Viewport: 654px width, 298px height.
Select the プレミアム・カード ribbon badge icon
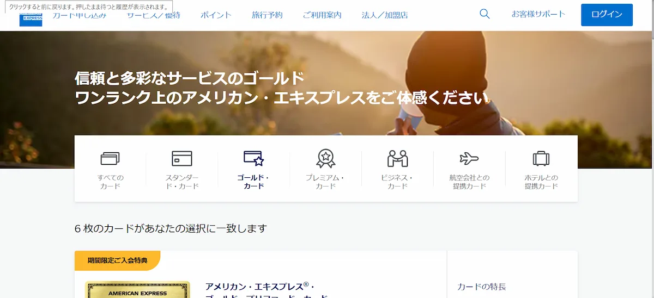[x=325, y=158]
